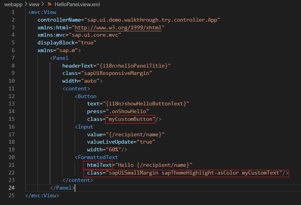Viewport: 301px width, 205px height.
Task: Click line number 1
Action: click(13, 12)
